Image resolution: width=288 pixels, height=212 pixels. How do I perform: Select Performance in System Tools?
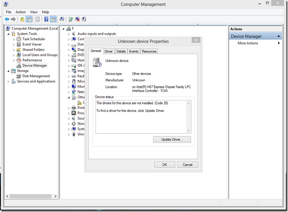pyautogui.click(x=32, y=60)
